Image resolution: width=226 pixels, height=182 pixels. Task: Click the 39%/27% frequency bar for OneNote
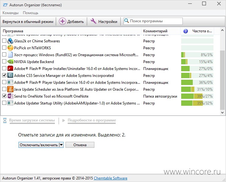pyautogui.click(x=197, y=96)
